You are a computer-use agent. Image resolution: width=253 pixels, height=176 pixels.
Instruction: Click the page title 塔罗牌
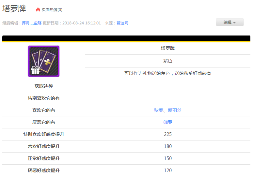pos(14,8)
